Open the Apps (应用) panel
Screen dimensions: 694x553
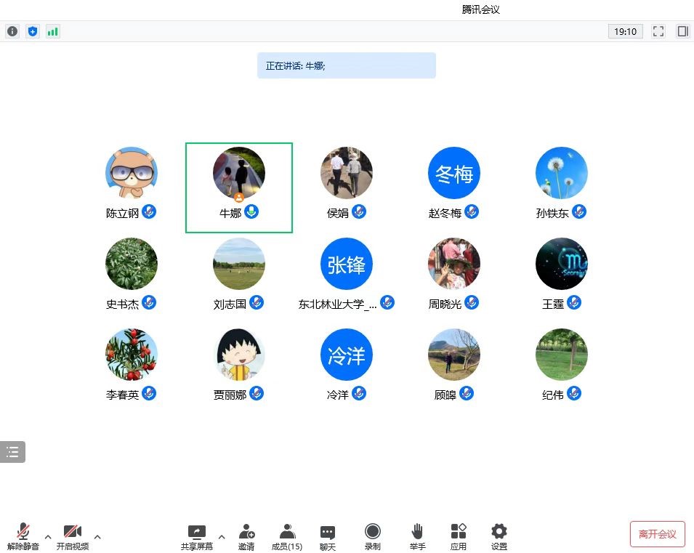458,536
